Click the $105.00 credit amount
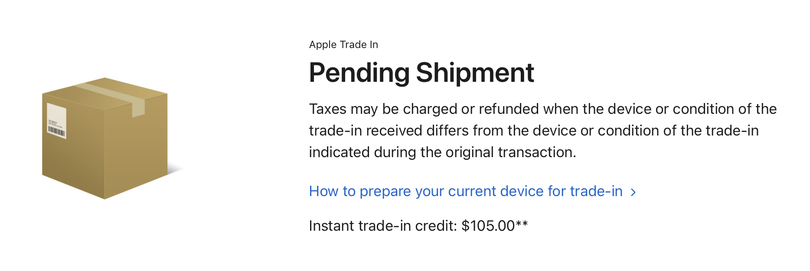Viewport: 810px width, 271px height. (x=488, y=226)
